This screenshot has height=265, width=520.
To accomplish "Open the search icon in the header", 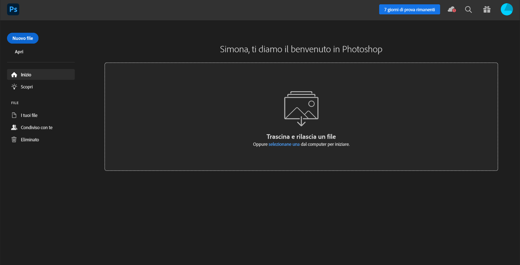I will pos(468,9).
